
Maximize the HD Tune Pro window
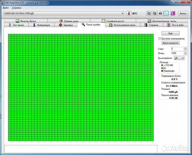tap(179, 2)
